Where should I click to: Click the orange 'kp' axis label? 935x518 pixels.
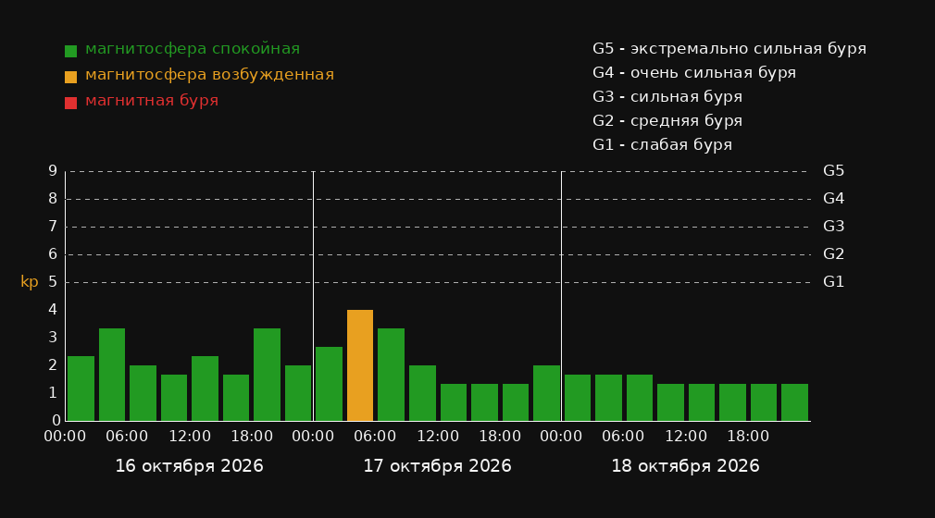30,282
